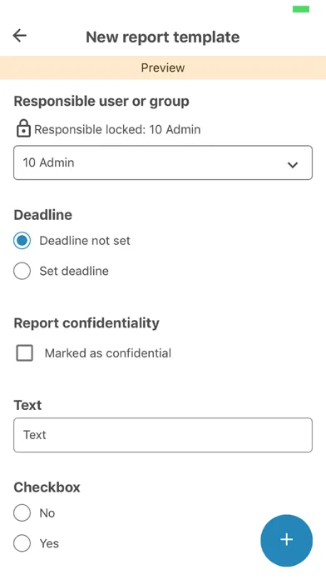Check the "Marked as confidential" checkbox
The image size is (326, 580).
point(24,352)
